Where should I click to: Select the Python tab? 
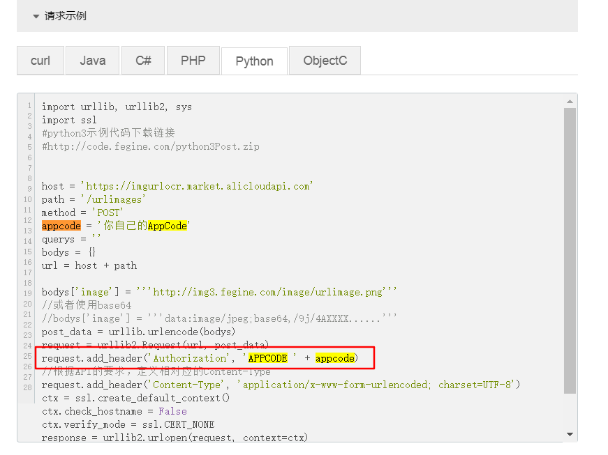[254, 61]
